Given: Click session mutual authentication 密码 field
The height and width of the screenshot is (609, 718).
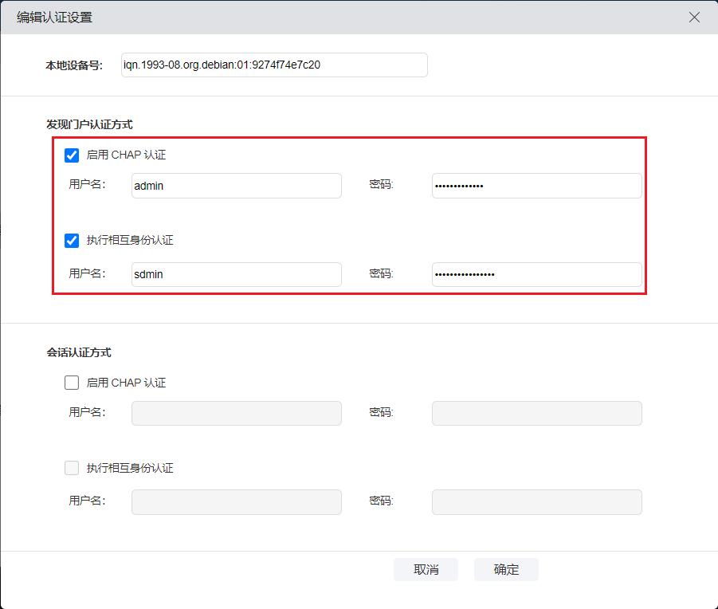Looking at the screenshot, I should [x=536, y=502].
